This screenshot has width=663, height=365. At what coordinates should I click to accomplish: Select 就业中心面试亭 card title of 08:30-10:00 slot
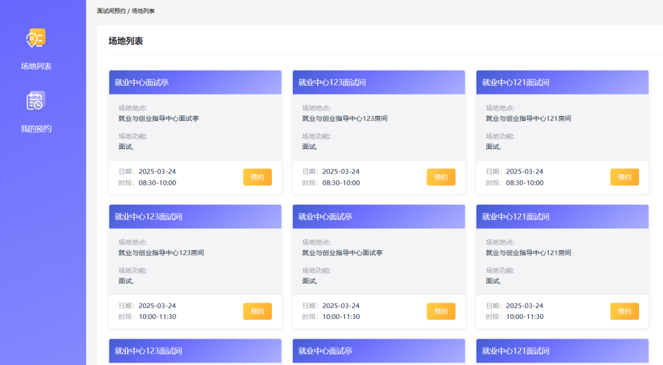coord(142,82)
